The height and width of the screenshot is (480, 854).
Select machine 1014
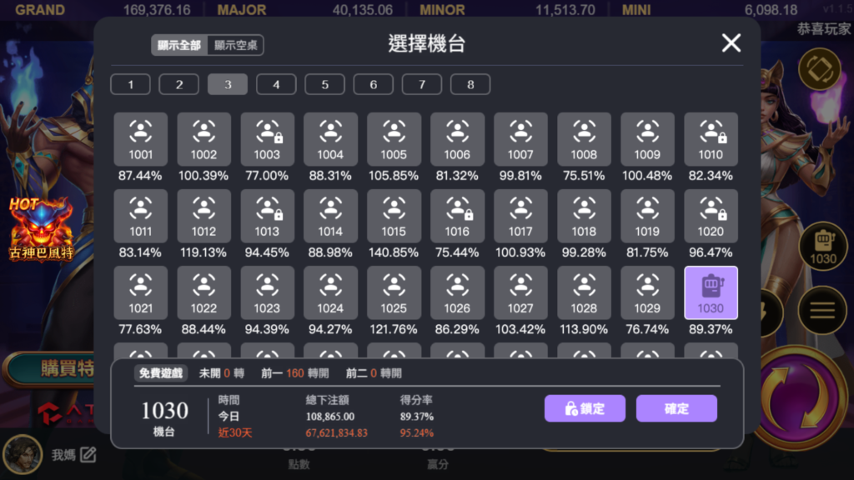[x=330, y=216]
